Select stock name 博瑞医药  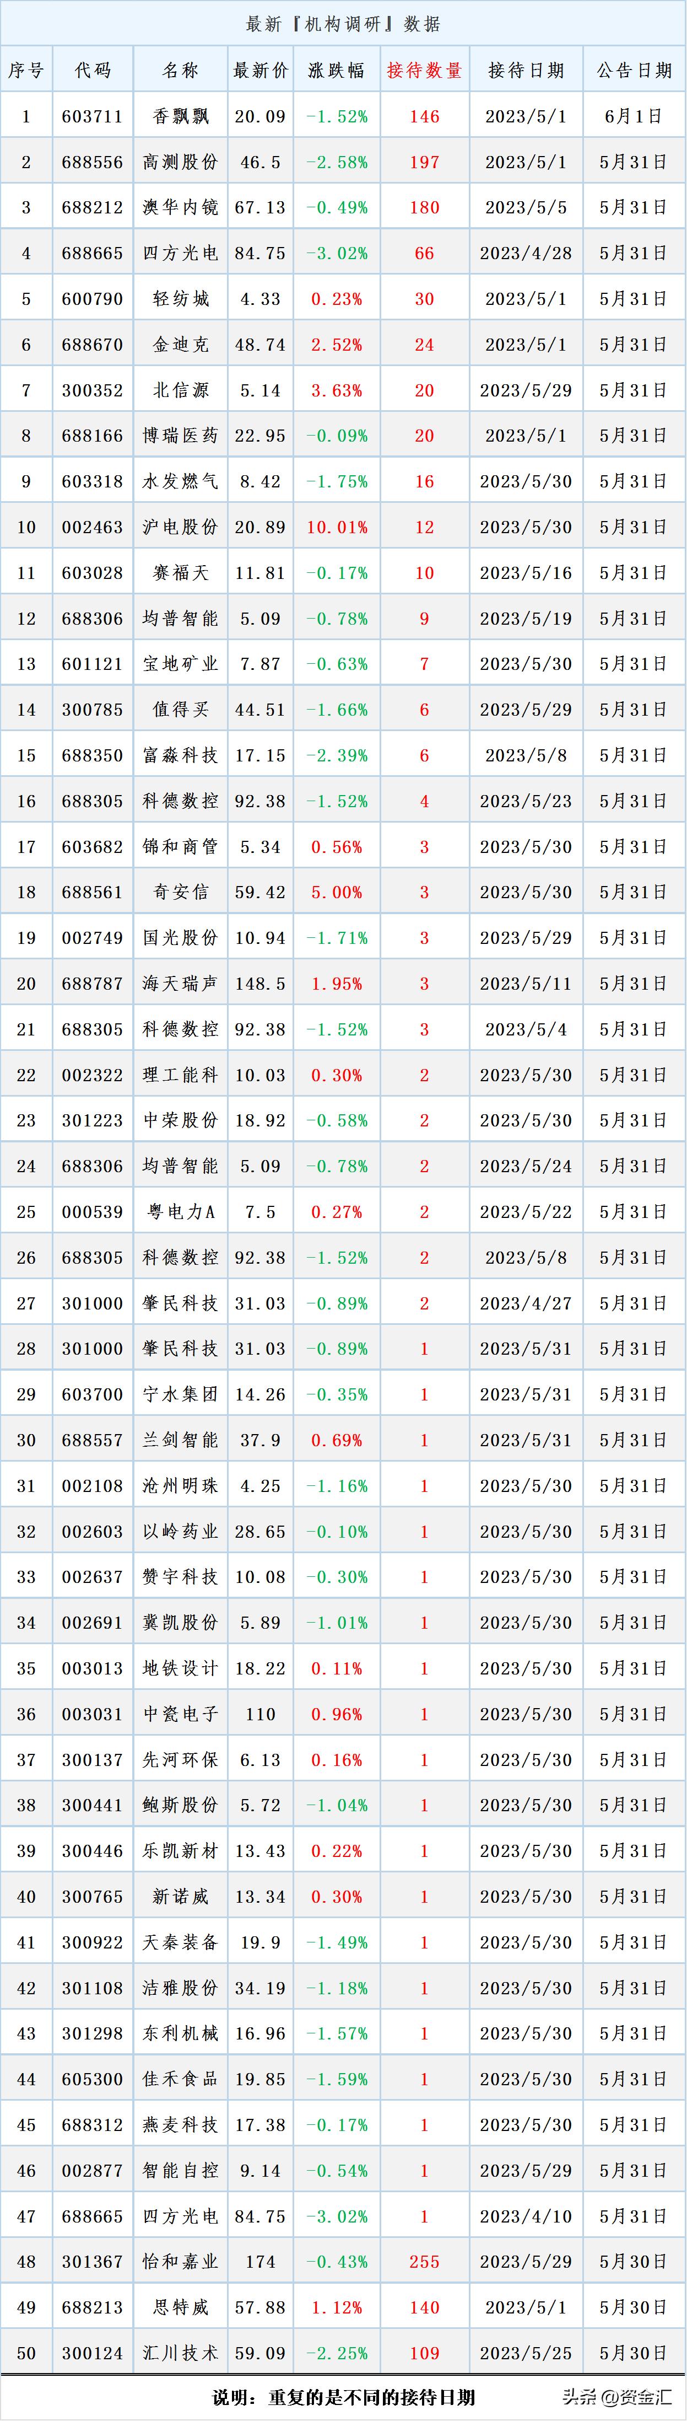(180, 436)
